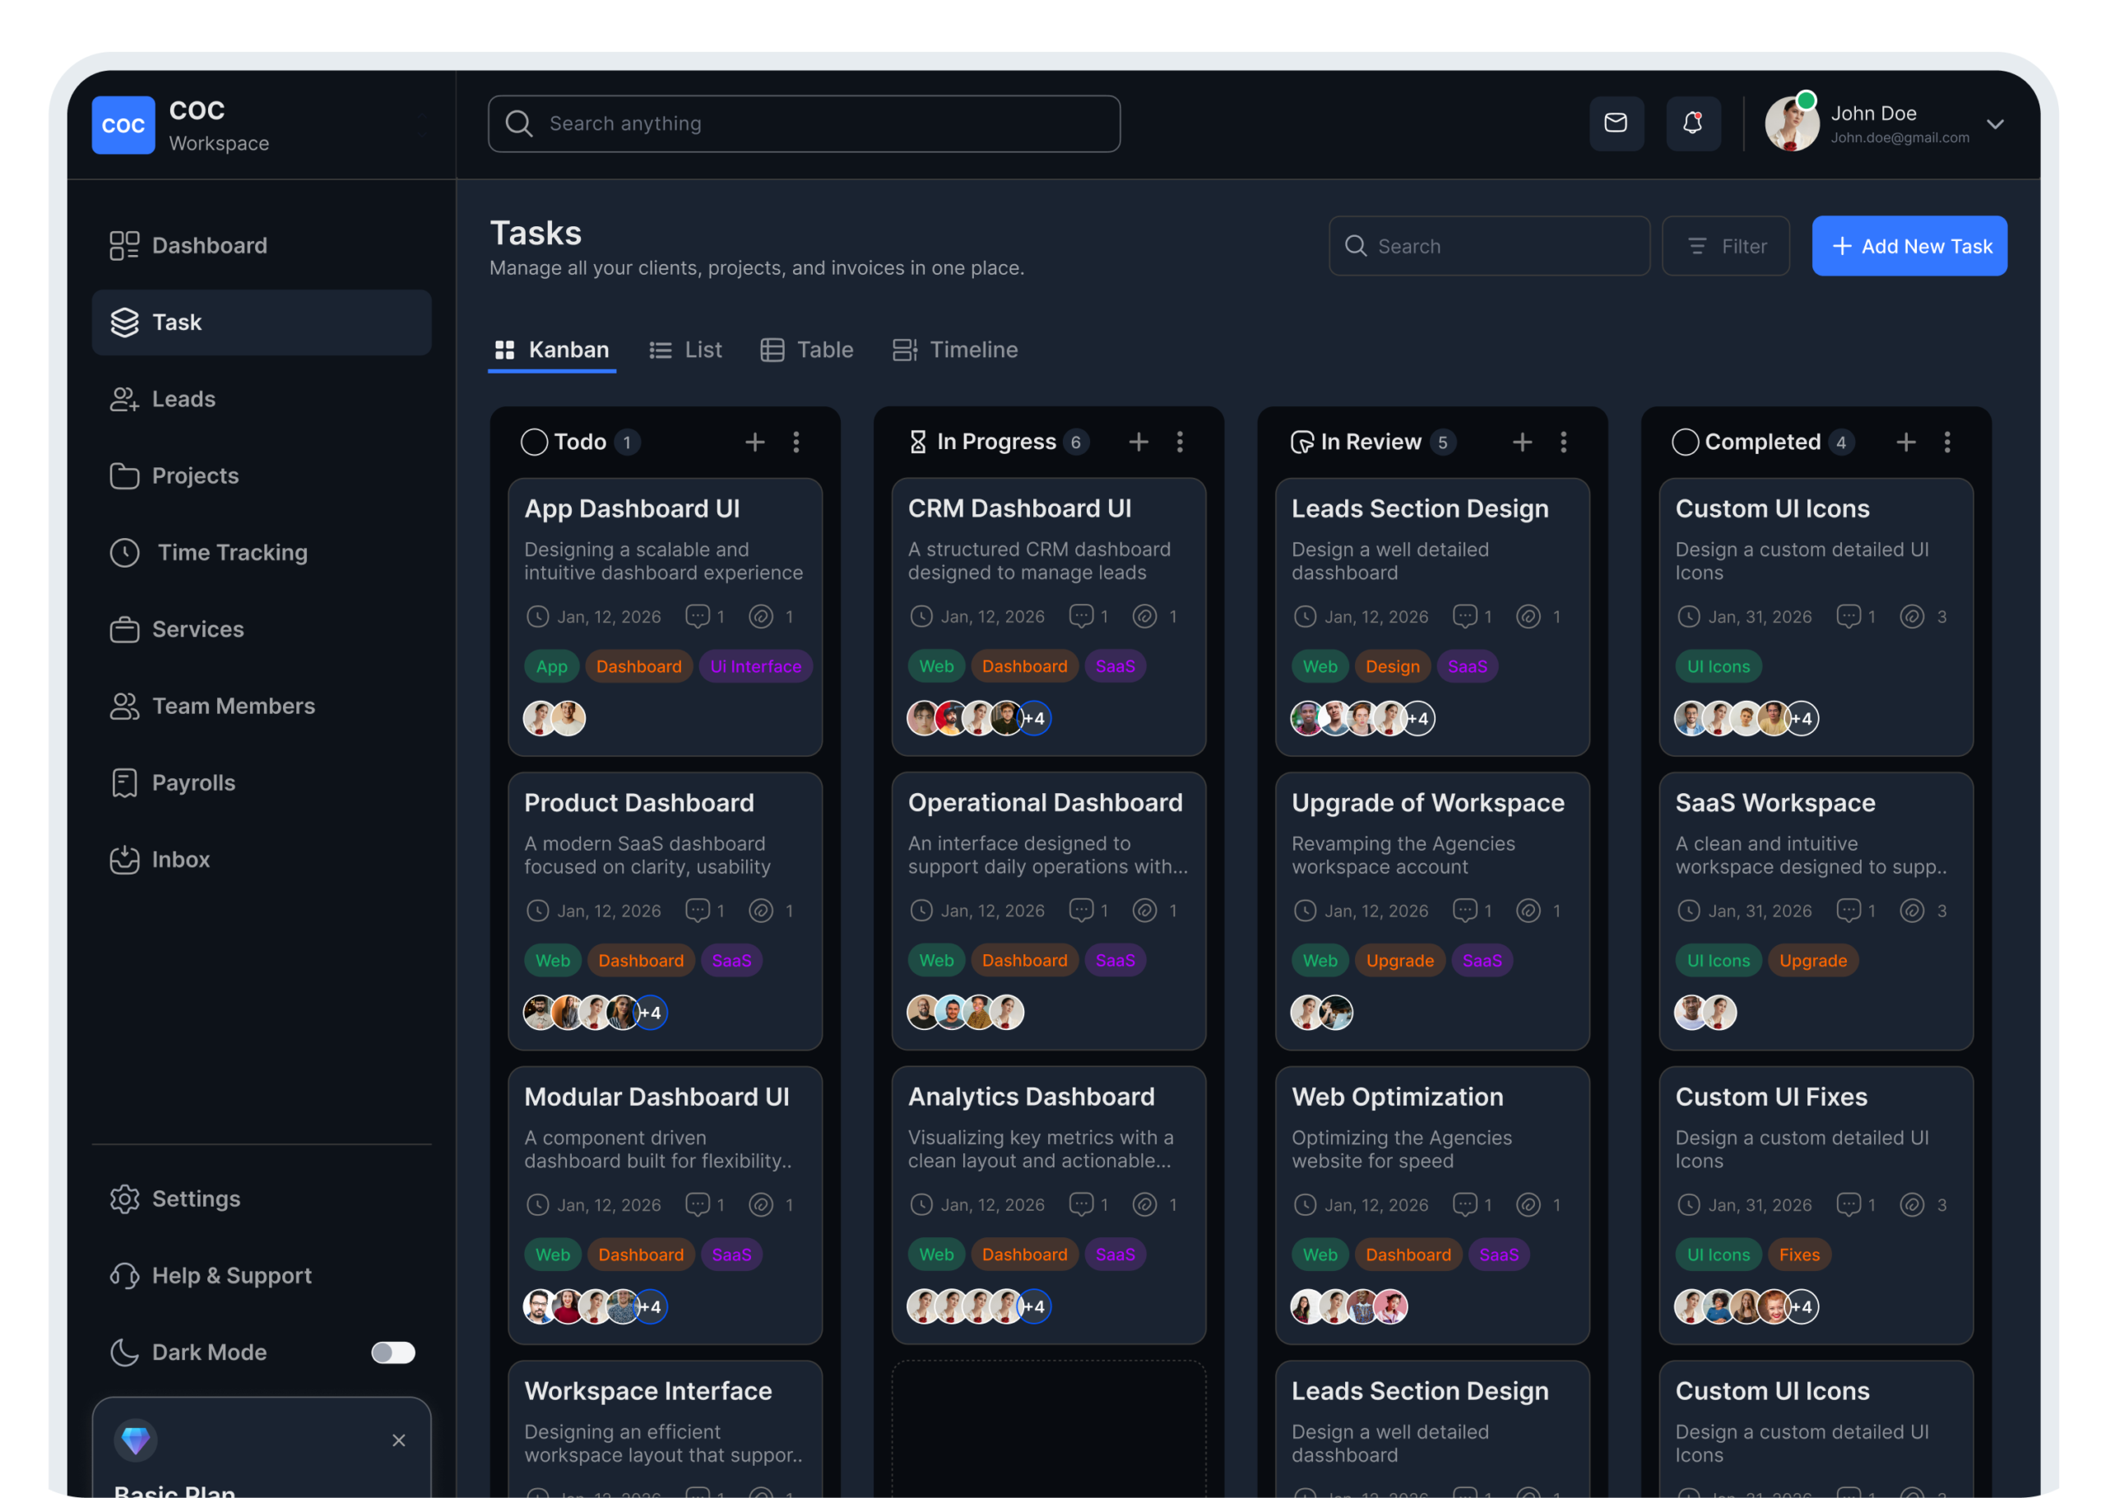Open the In Review column three-dot menu
The width and height of the screenshot is (2106, 1498).
(x=1563, y=442)
